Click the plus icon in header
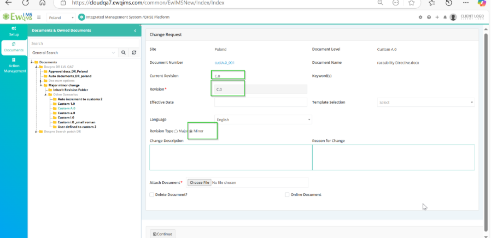491x238 pixels. (437, 17)
